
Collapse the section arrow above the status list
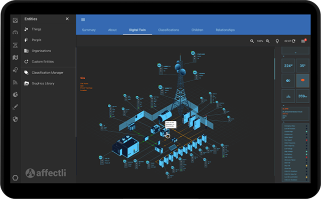pos(283,122)
